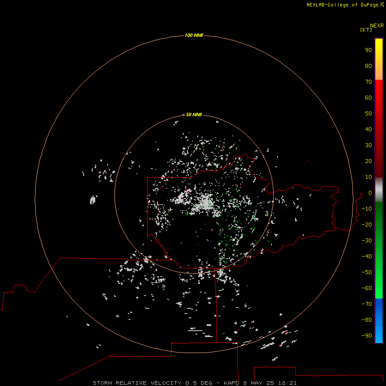Click the 60 value on velocity scale

point(368,98)
